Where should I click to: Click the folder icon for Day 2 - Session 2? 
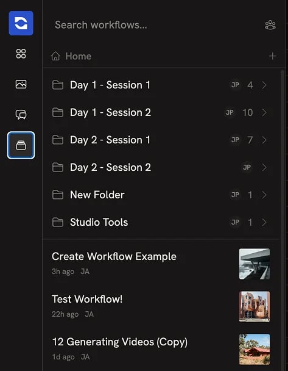pyautogui.click(x=58, y=167)
